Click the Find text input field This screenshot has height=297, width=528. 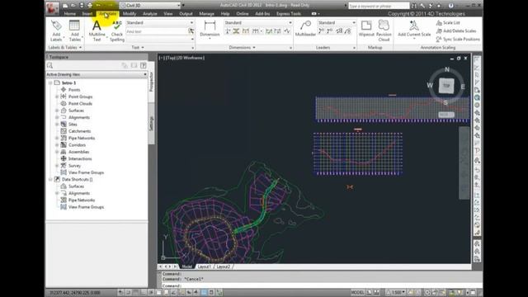pos(157,31)
